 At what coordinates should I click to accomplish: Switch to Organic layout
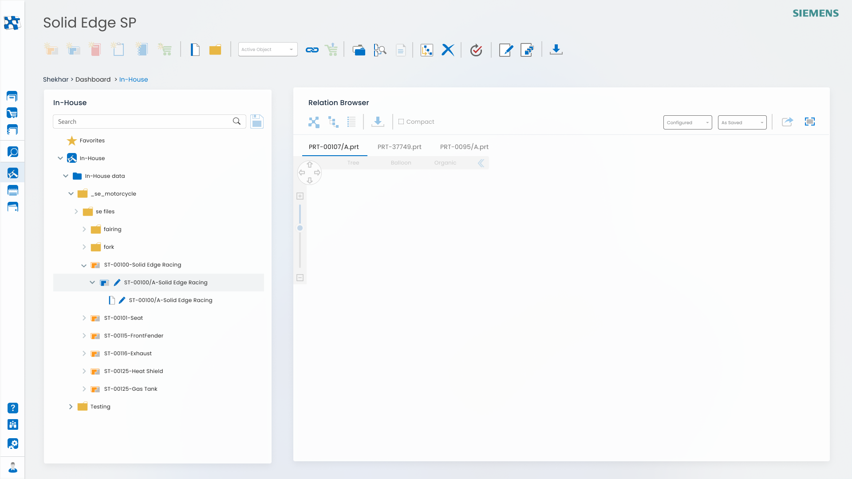pyautogui.click(x=445, y=163)
